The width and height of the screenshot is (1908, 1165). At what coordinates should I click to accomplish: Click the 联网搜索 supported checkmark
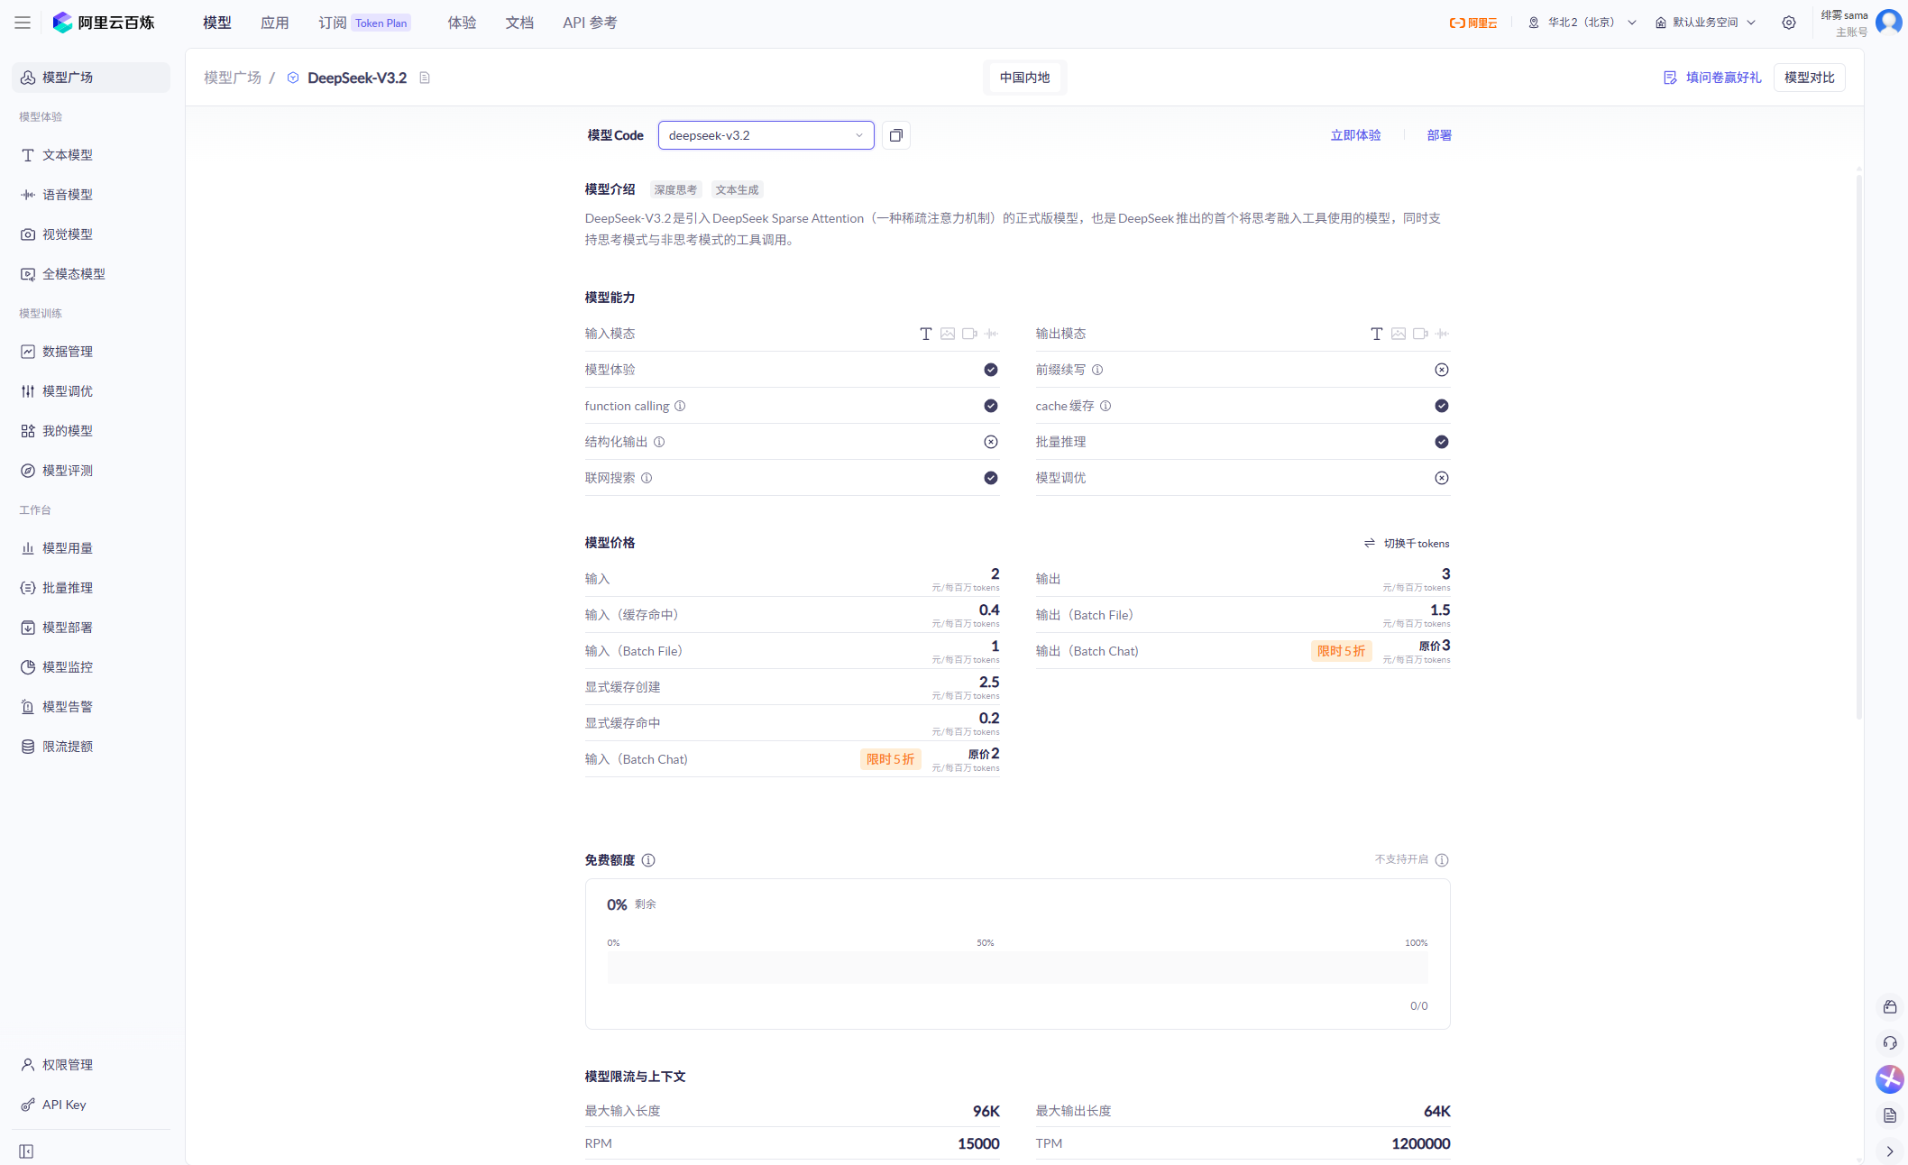991,478
